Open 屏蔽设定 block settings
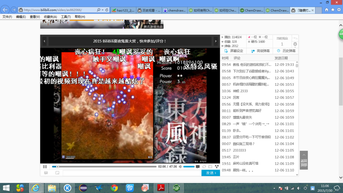343x193 pixels. (234, 51)
